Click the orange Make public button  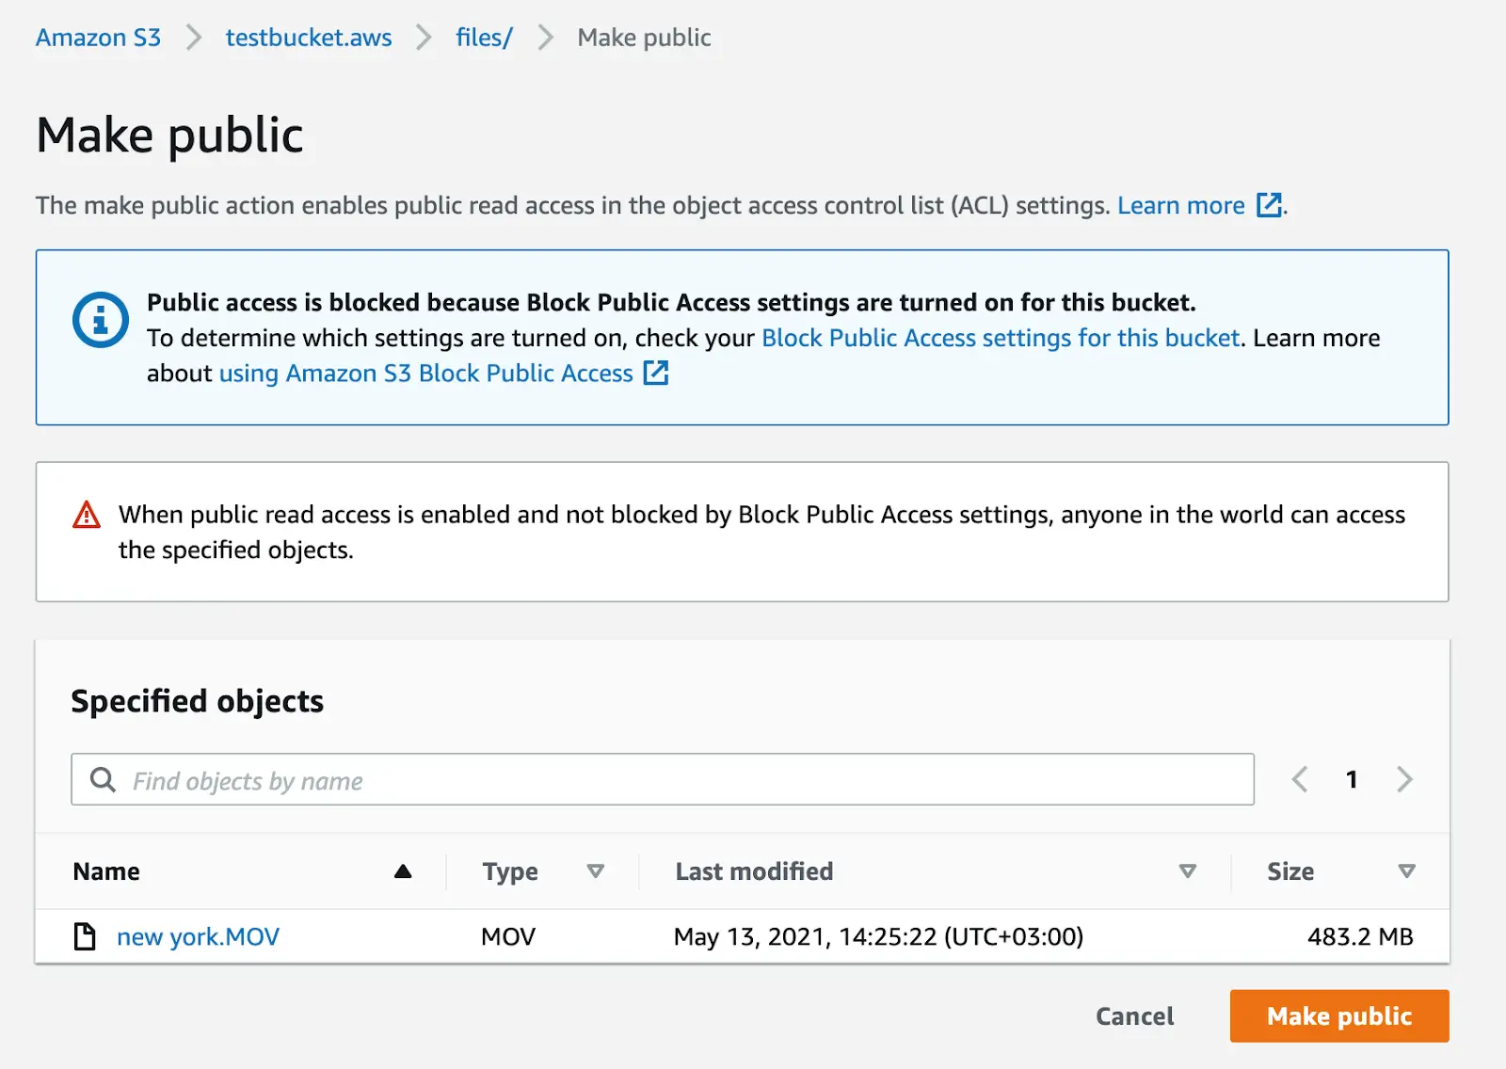point(1338,1016)
